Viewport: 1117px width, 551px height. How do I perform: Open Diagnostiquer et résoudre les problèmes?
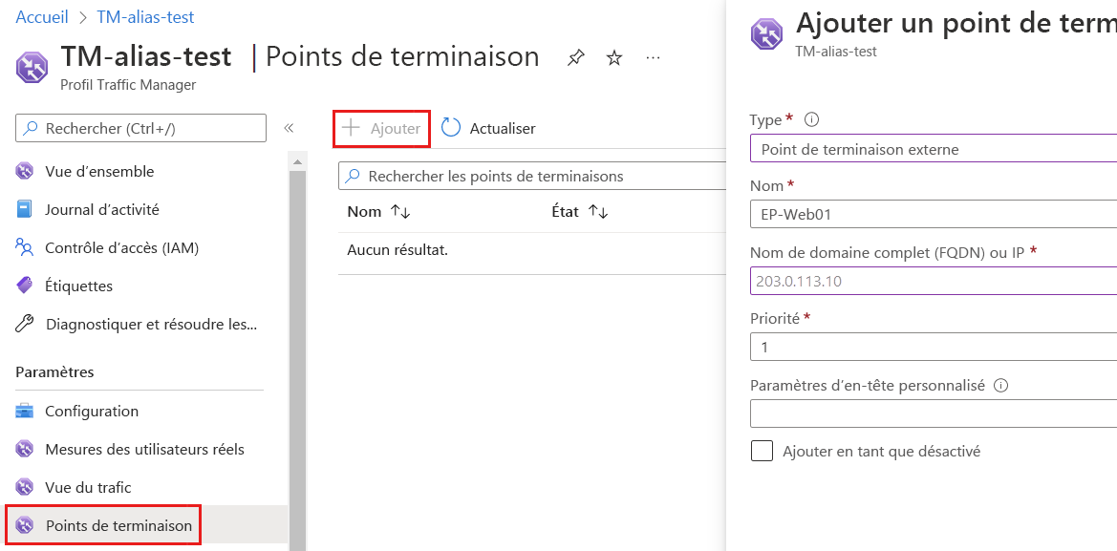150,325
